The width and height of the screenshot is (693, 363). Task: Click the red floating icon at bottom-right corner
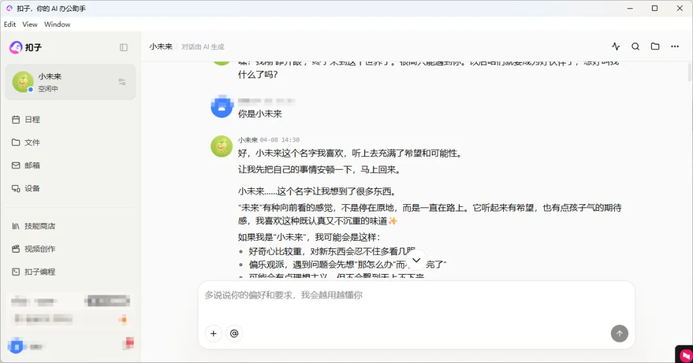[685, 355]
